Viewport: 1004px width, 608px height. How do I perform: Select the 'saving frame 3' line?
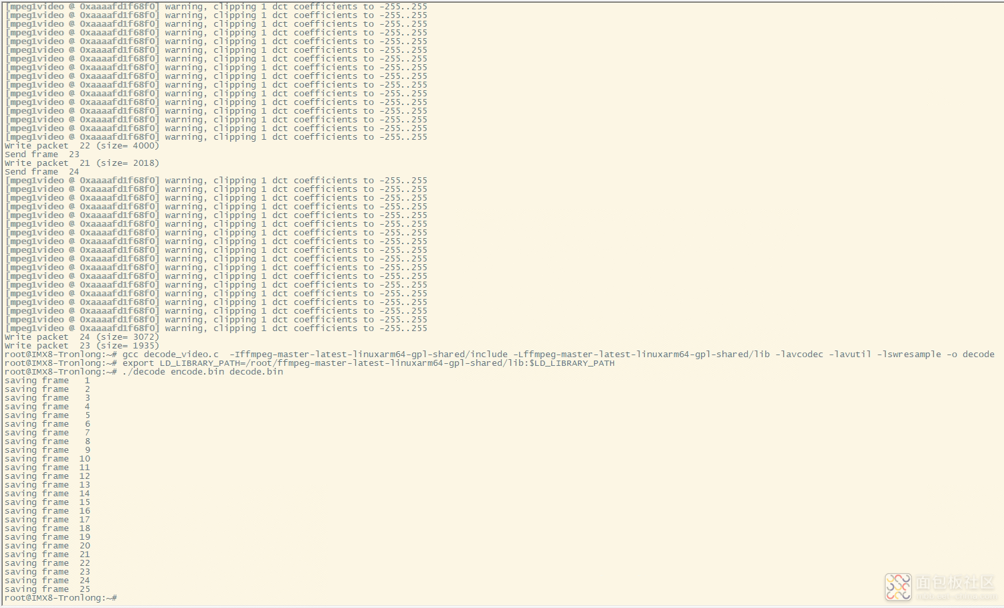click(x=47, y=398)
